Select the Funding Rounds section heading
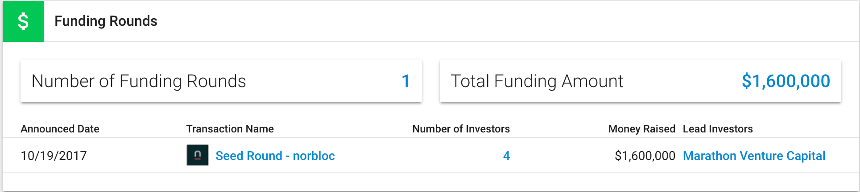 106,21
